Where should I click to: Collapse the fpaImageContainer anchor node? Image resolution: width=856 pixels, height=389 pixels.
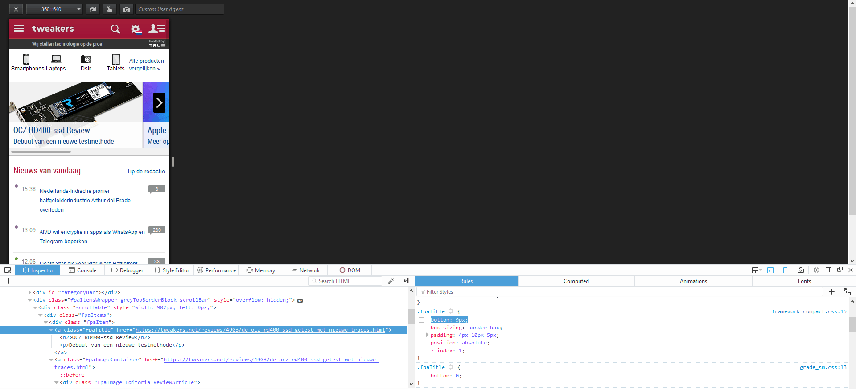(x=51, y=360)
